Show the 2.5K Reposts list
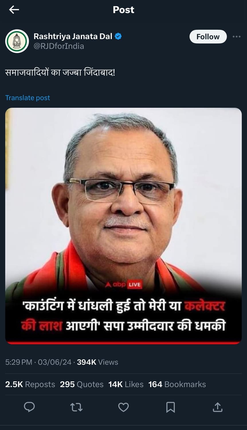The image size is (247, 430). coord(30,384)
